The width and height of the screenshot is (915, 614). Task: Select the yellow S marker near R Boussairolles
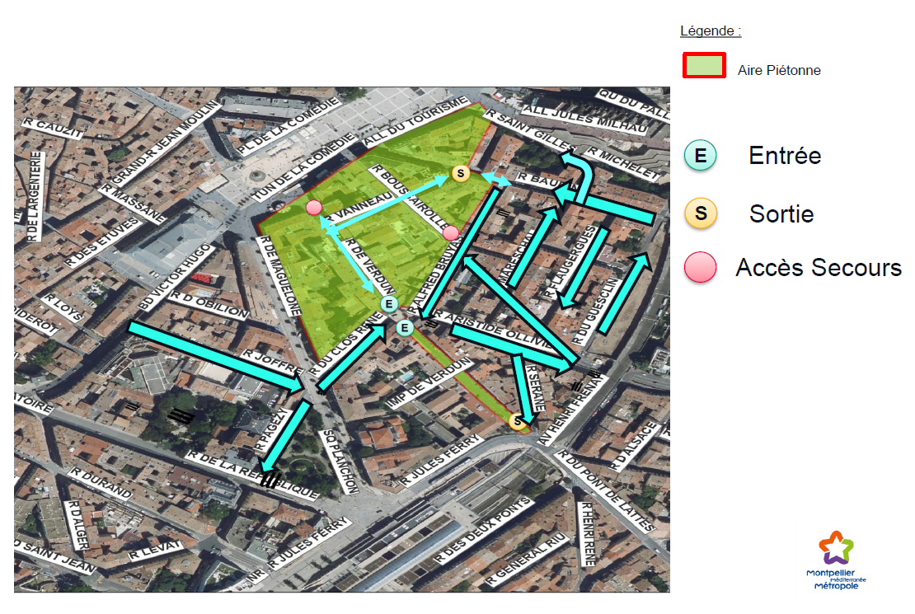click(462, 173)
